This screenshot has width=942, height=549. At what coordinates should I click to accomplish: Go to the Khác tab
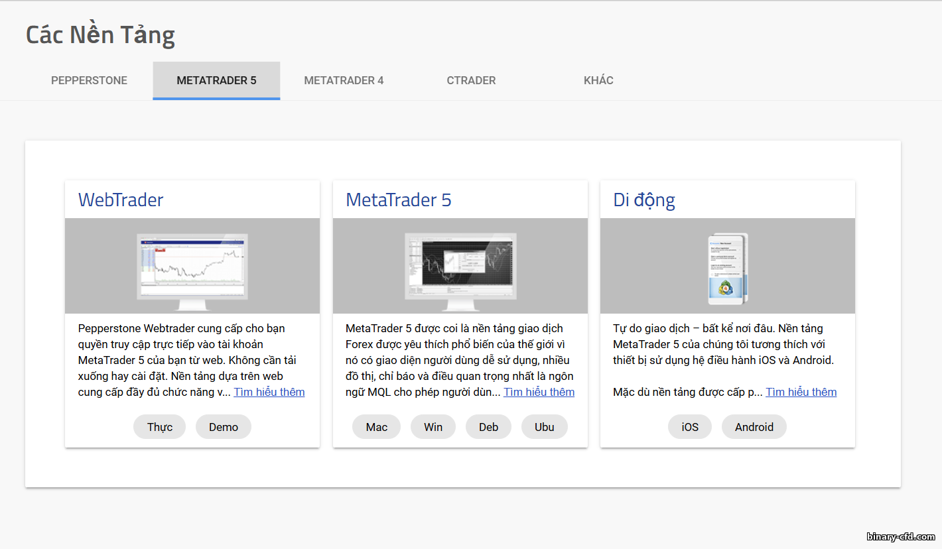[x=598, y=80]
